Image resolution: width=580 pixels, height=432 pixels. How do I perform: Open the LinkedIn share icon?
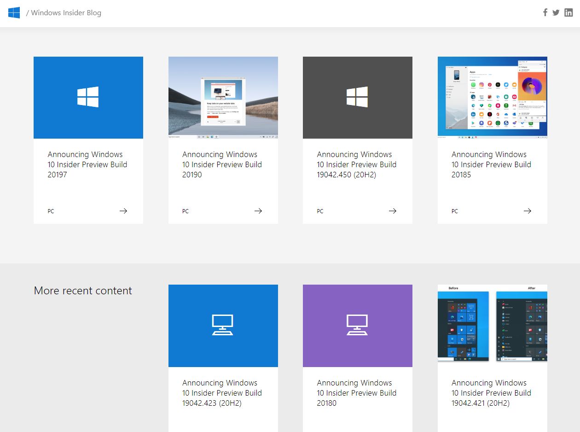tap(568, 12)
